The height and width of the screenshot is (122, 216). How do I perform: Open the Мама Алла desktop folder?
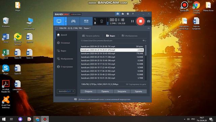[208, 6]
